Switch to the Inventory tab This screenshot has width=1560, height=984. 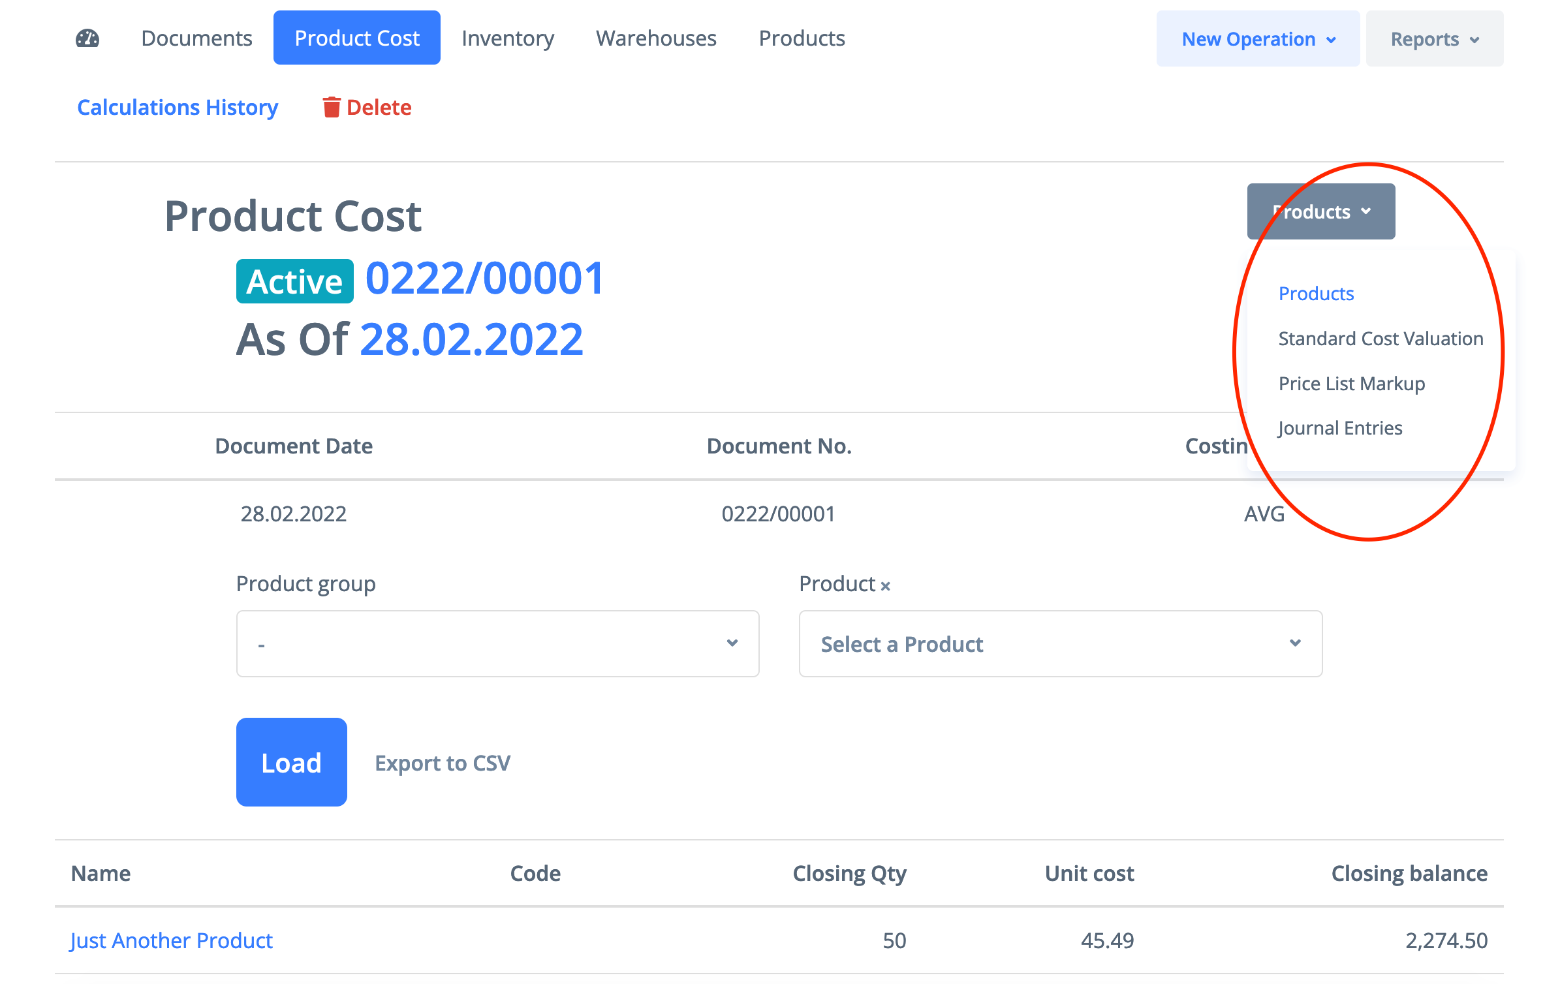click(x=507, y=38)
